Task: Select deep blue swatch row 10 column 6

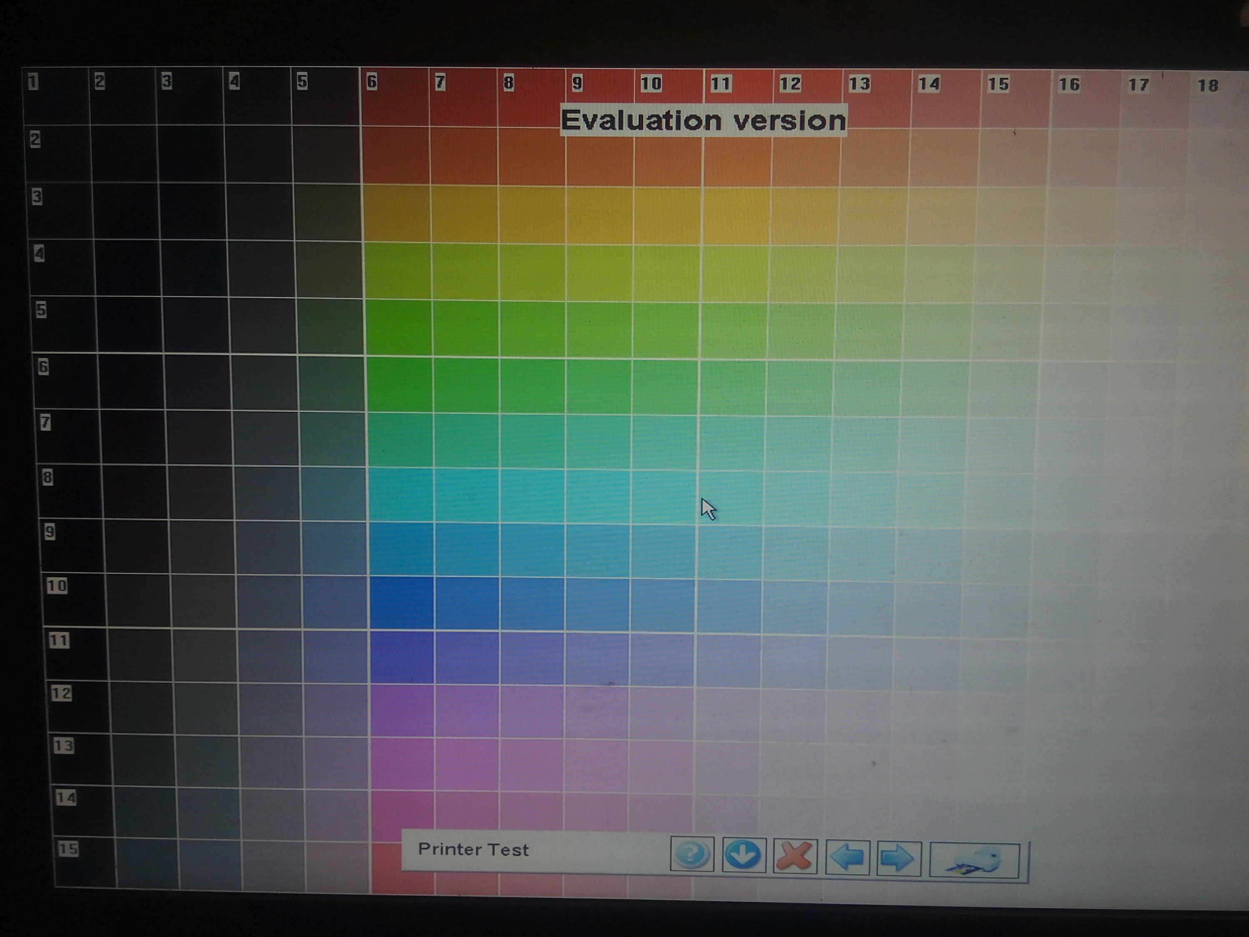Action: click(x=401, y=603)
